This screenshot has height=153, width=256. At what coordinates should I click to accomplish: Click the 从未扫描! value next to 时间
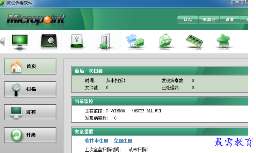116,80
